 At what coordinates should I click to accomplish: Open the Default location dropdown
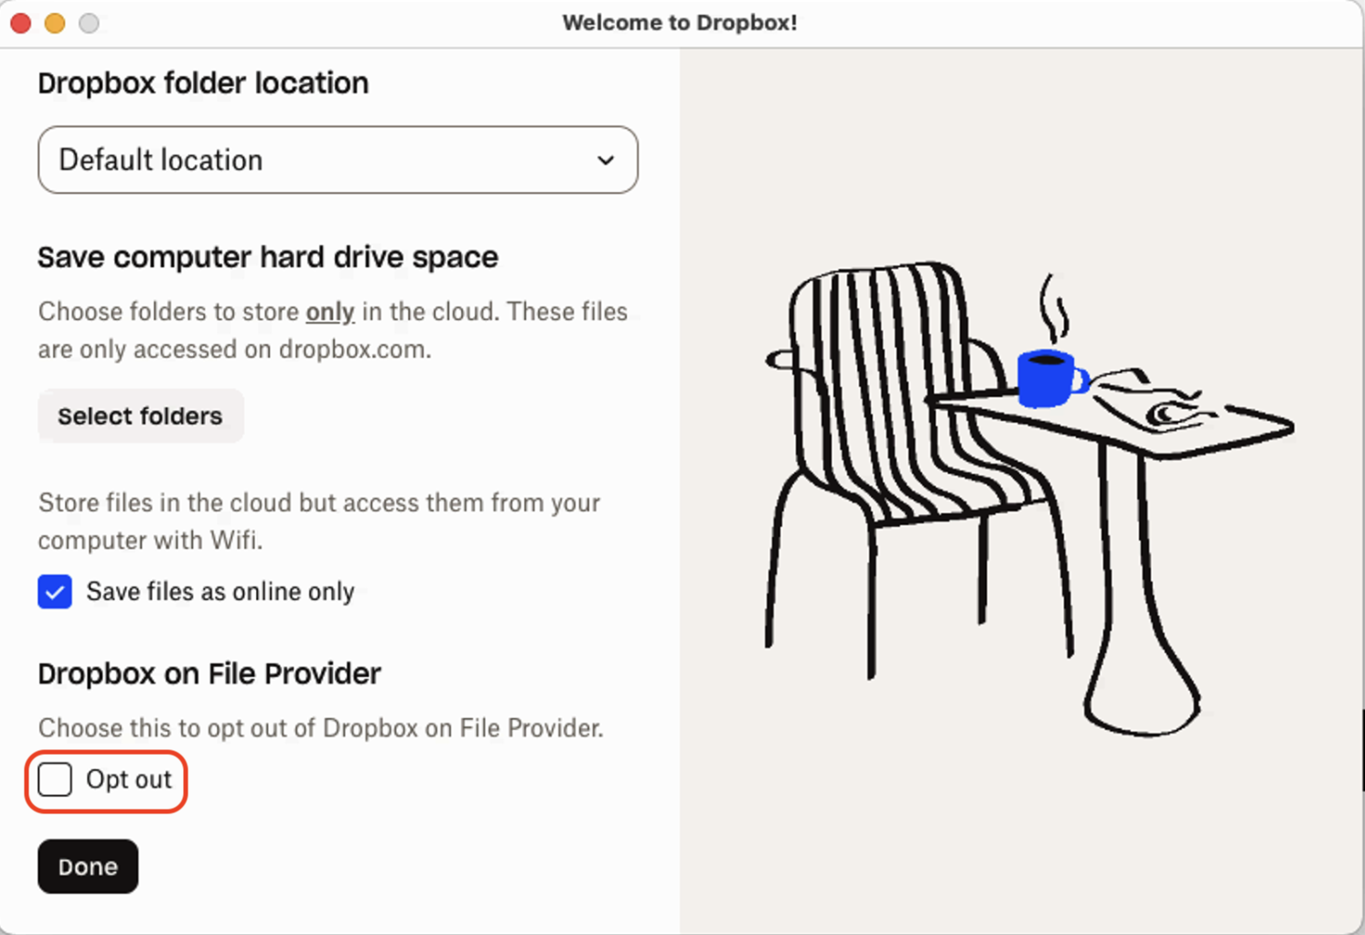click(x=338, y=160)
